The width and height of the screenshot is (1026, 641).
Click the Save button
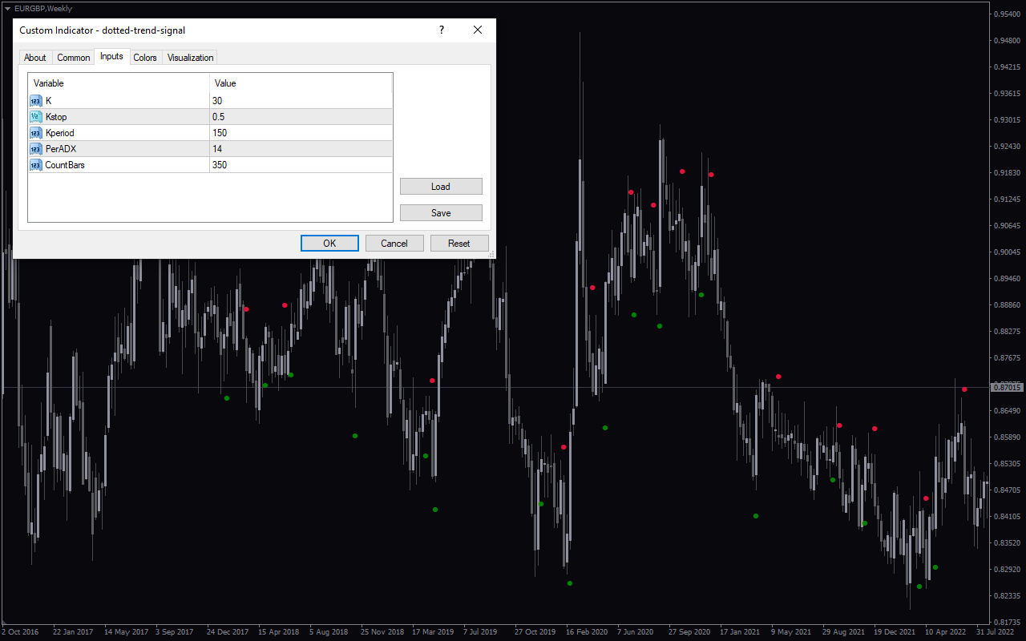441,213
